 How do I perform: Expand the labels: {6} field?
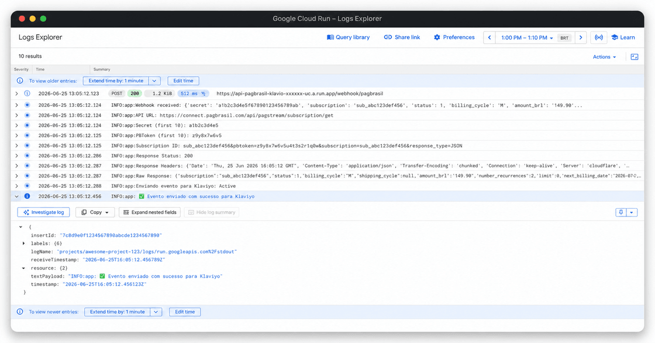pos(23,243)
